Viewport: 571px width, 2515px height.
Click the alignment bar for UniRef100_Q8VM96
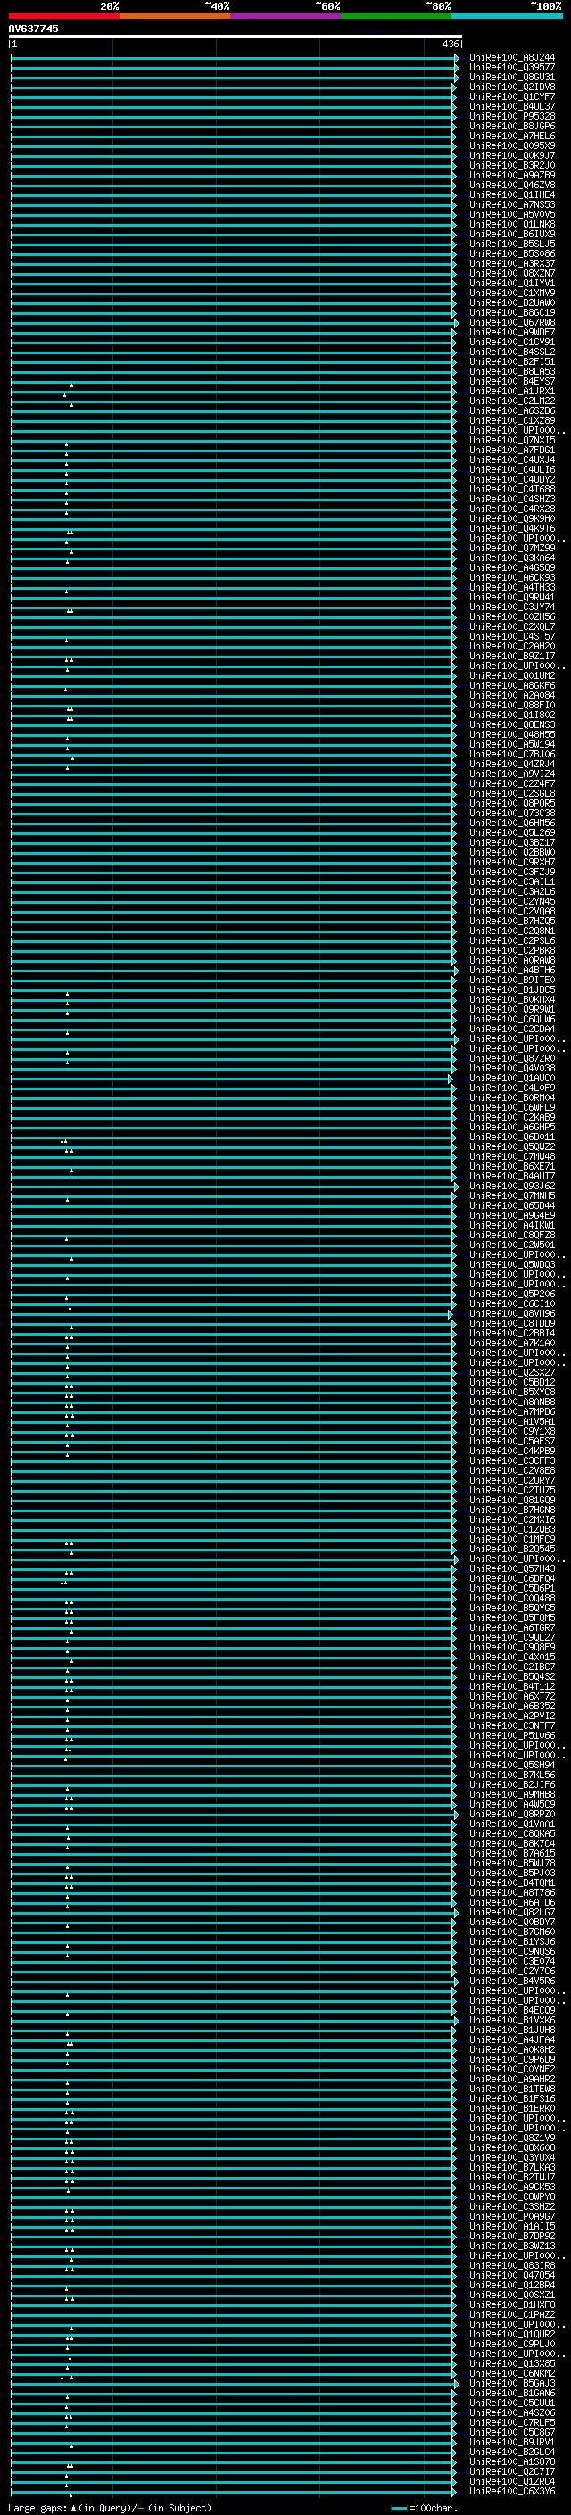point(231,1313)
